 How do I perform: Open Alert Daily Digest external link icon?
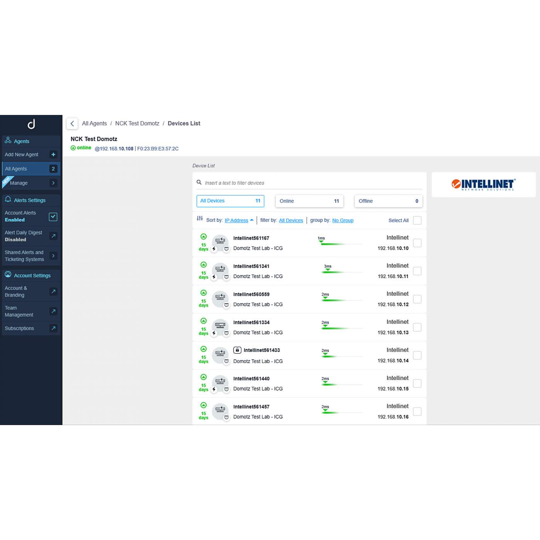(x=53, y=236)
